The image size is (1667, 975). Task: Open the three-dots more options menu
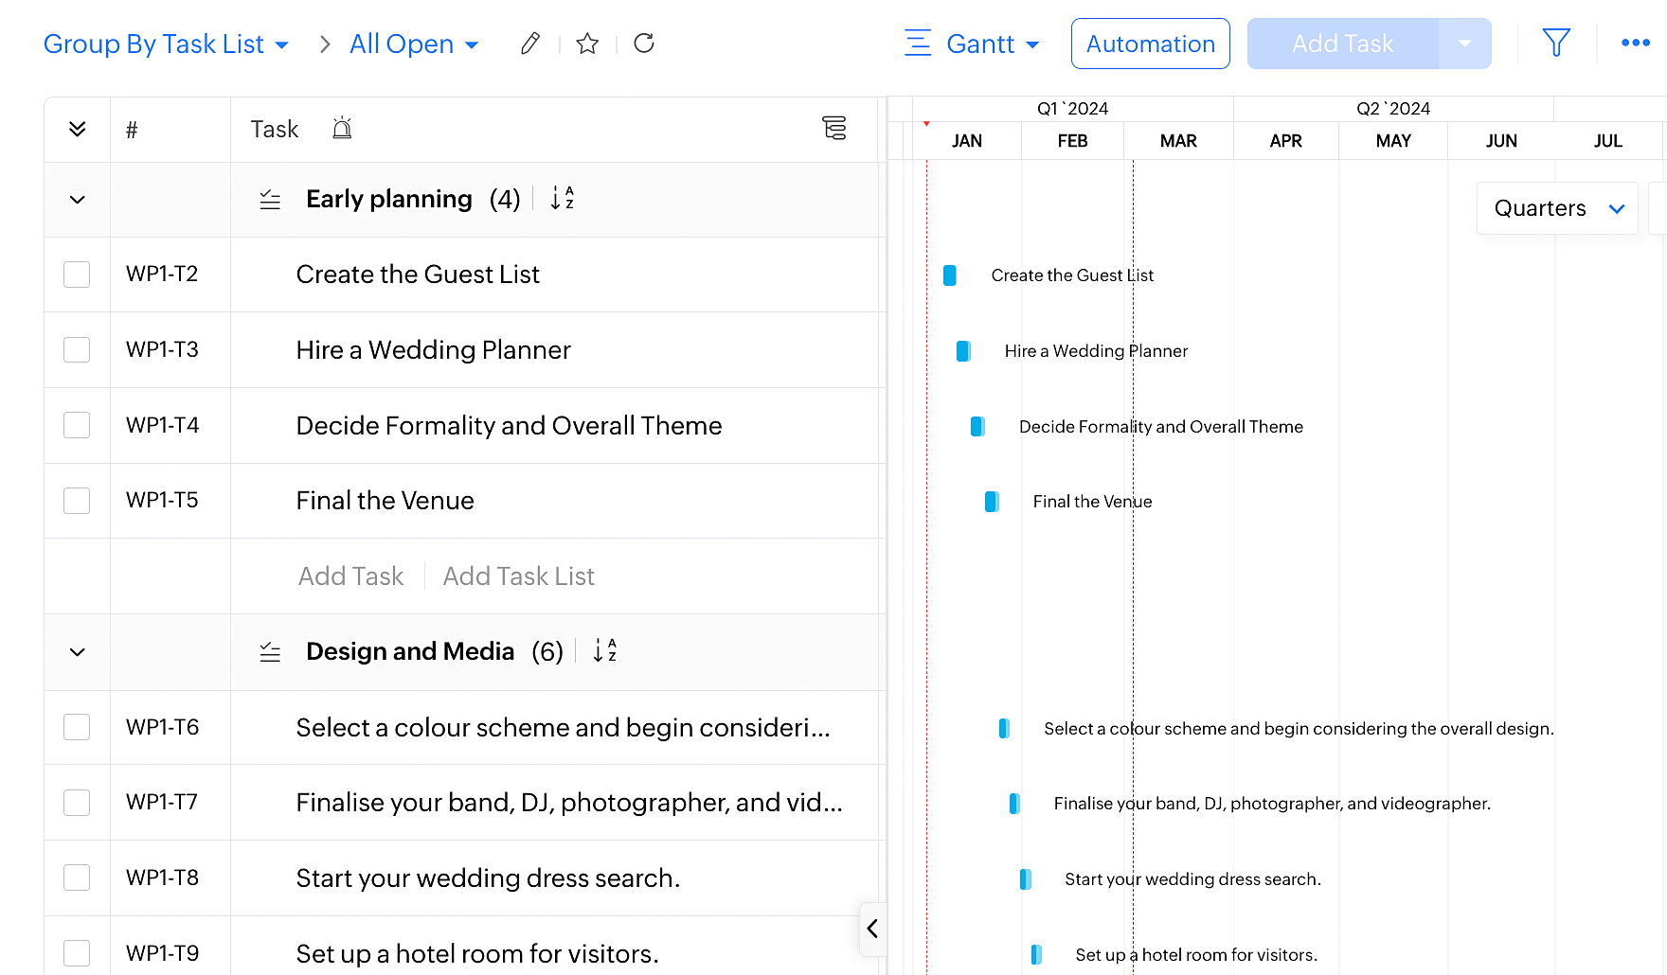pos(1635,43)
